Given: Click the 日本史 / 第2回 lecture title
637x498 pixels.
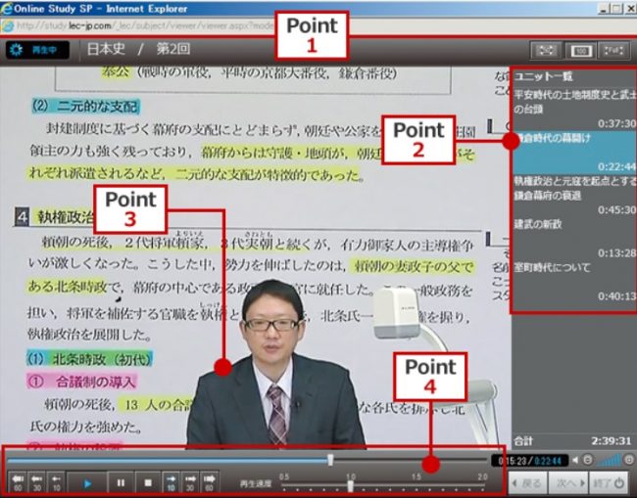Looking at the screenshot, I should click(x=138, y=49).
